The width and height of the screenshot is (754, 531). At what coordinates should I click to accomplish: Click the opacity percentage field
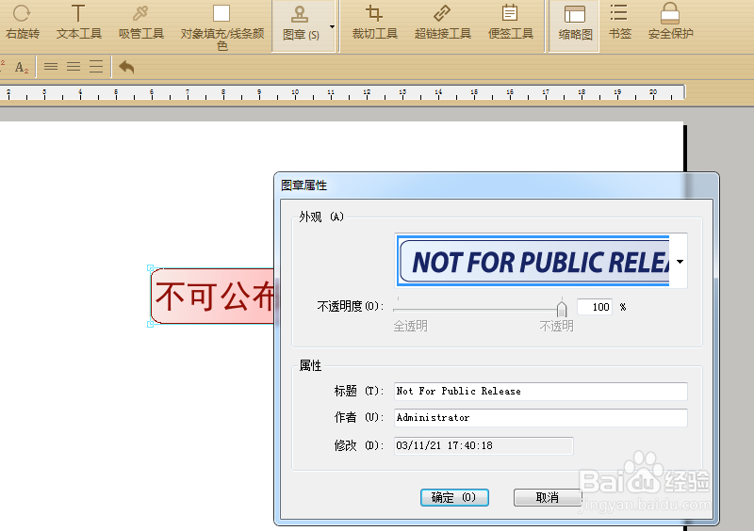[x=595, y=307]
